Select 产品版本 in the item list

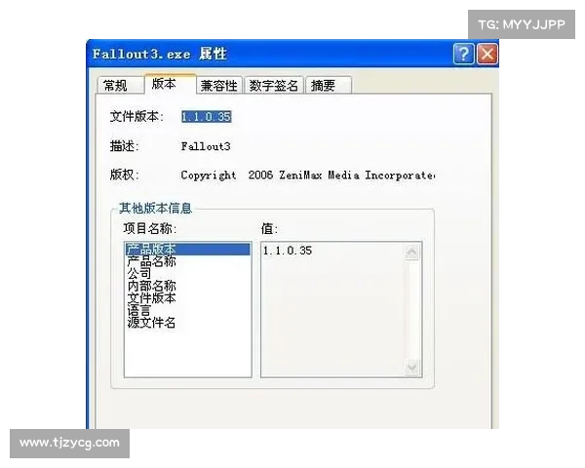coord(187,249)
